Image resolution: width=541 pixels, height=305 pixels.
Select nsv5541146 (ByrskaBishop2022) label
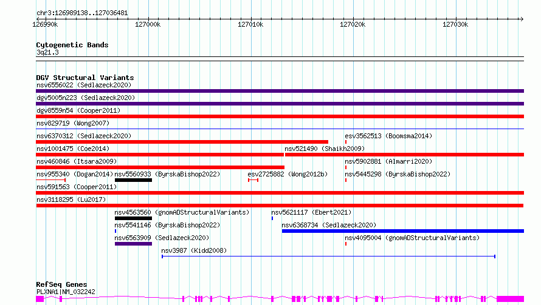(x=167, y=225)
